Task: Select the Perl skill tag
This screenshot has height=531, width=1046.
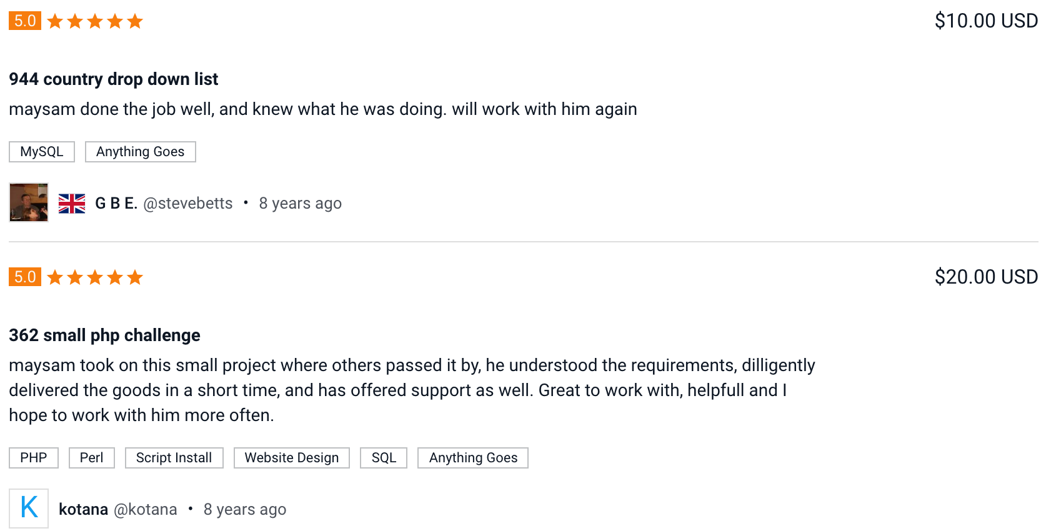Action: click(92, 458)
